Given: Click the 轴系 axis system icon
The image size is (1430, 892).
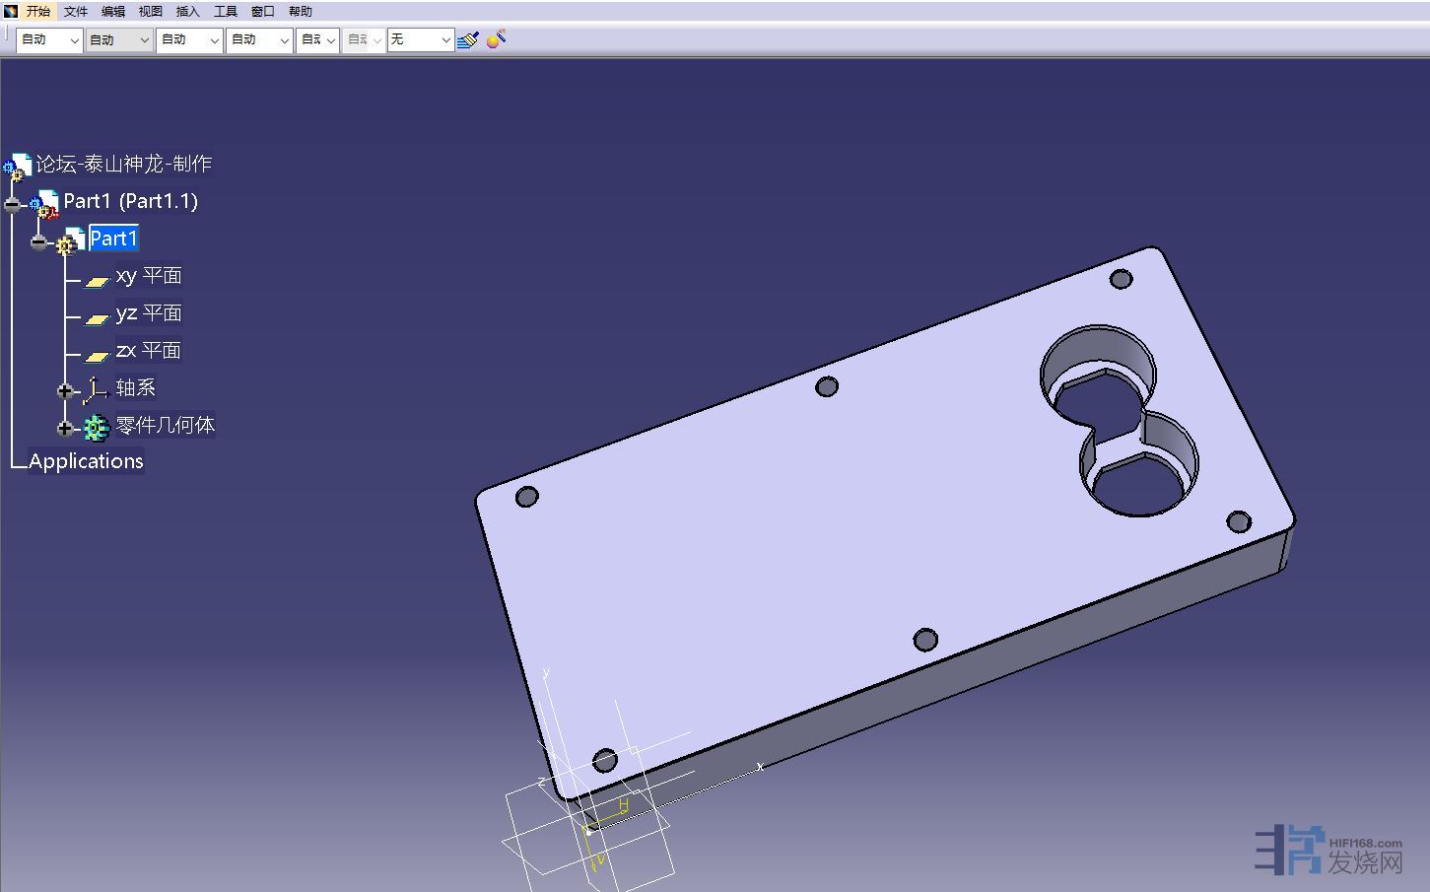Looking at the screenshot, I should [x=95, y=390].
